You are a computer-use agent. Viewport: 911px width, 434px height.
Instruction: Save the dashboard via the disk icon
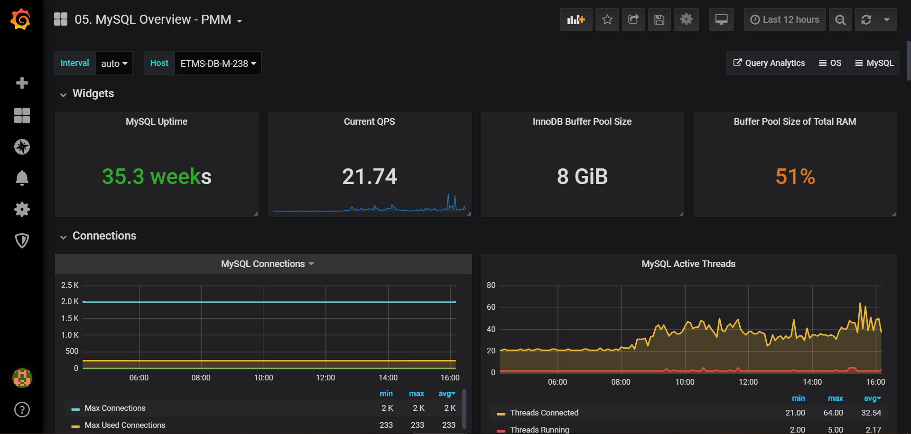coord(660,19)
